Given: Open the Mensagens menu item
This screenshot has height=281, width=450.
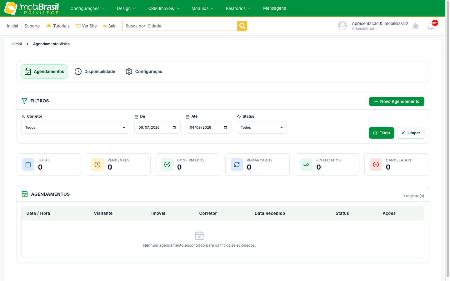Looking at the screenshot, I should coord(274,8).
